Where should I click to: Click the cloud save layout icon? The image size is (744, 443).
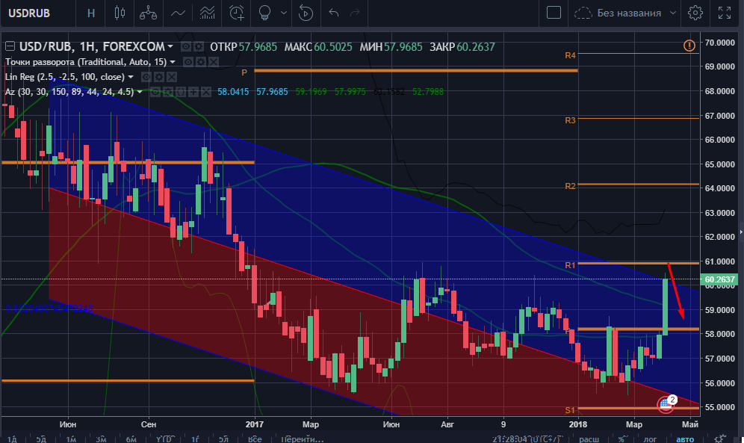(583, 13)
